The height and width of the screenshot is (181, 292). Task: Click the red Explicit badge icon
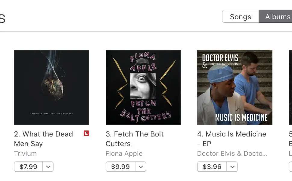click(86, 133)
